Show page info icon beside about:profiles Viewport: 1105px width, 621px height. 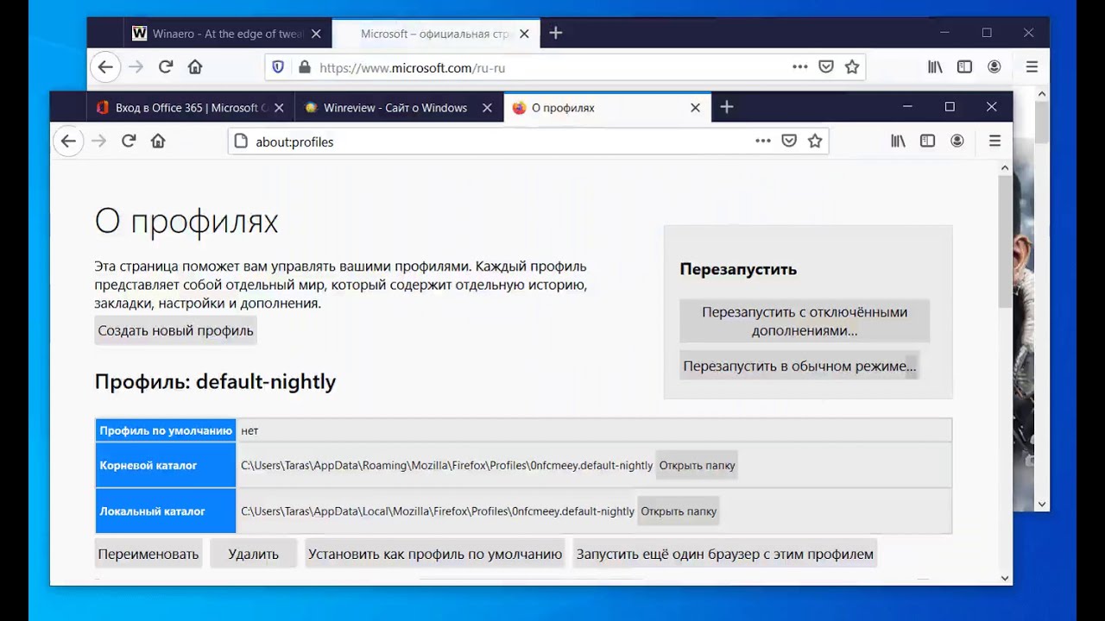coord(241,141)
